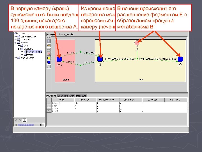Click initial value cell for $liver.E row
The image size is (202, 152).
pos(85,111)
